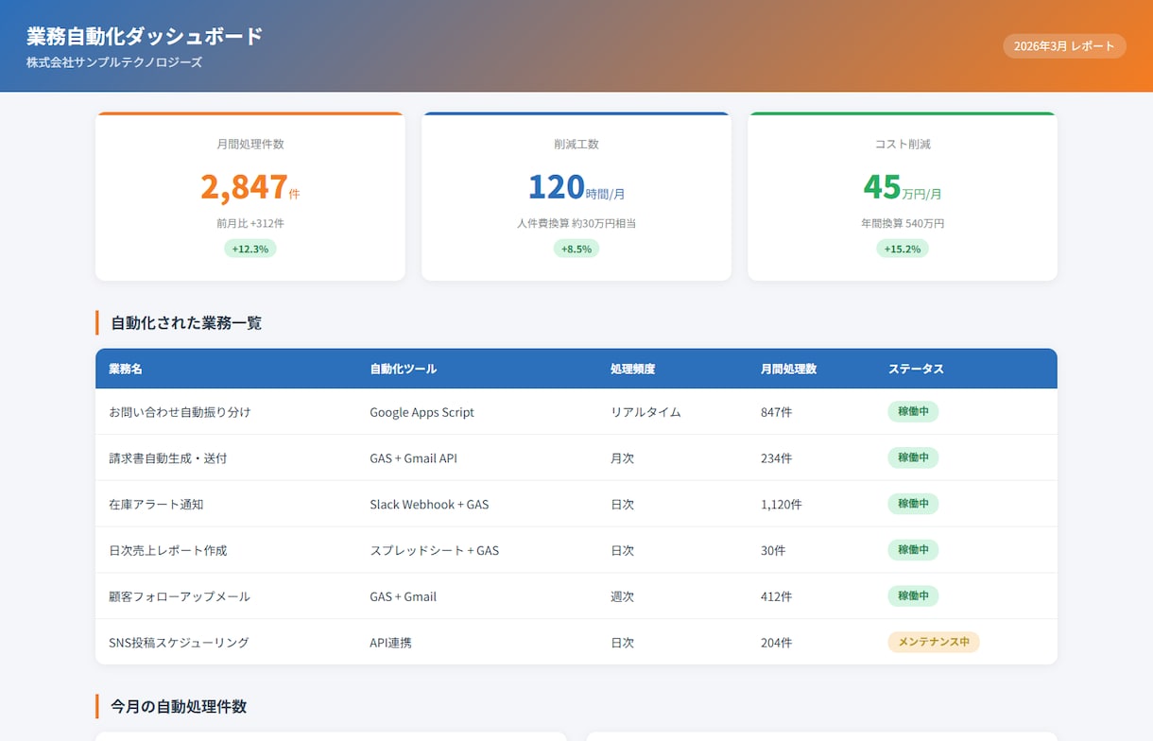Click the 月間処理件数 card label
The width and height of the screenshot is (1153, 741).
pos(250,145)
